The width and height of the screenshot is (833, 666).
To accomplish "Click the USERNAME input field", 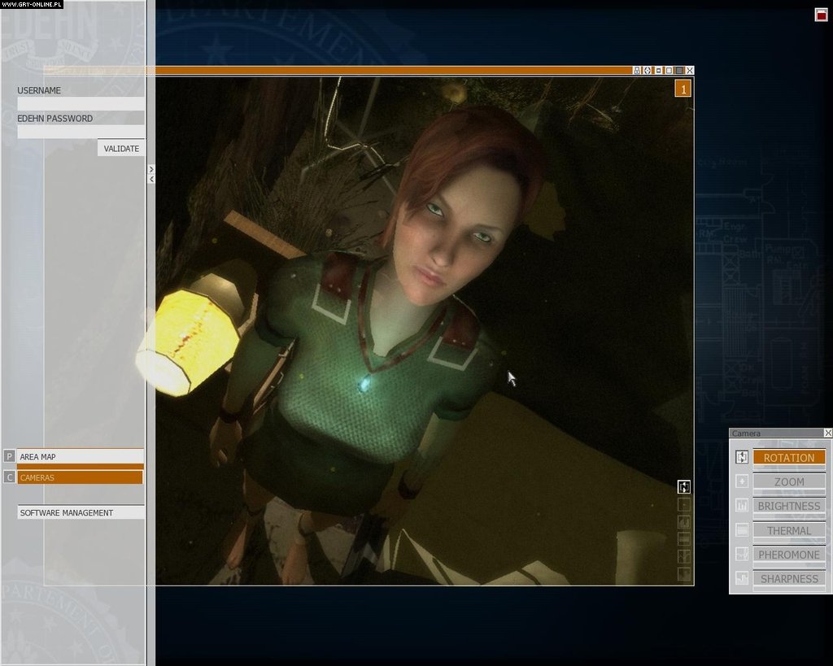I will 81,104.
